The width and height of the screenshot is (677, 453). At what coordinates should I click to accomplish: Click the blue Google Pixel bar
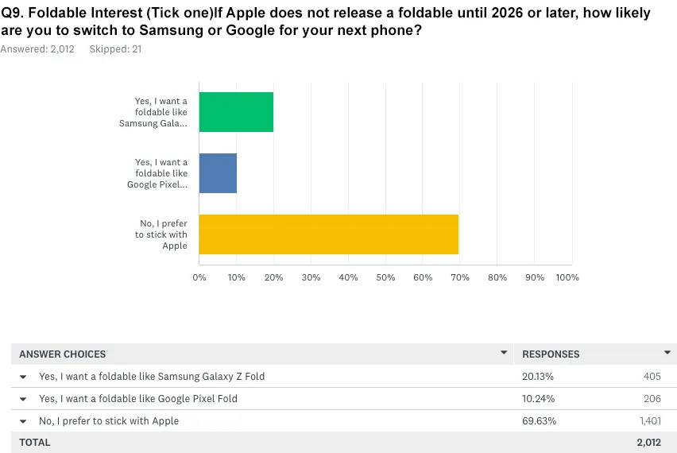pyautogui.click(x=218, y=173)
